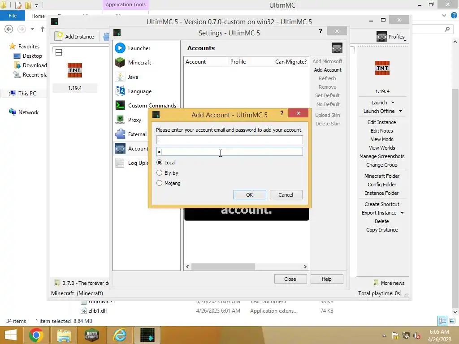Open the Explorer File menu
Screen dimensions: 459x344
pos(12,16)
